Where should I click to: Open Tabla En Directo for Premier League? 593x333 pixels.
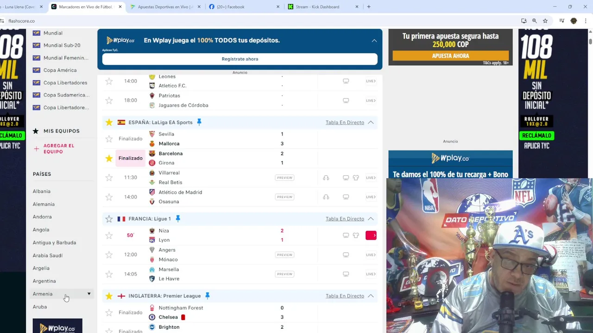pos(345,296)
